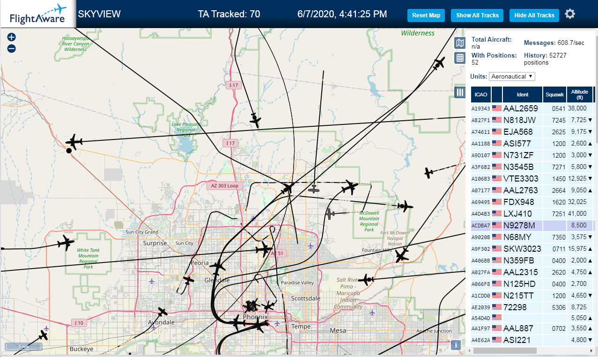Toggle the grid overlay icon
The width and height of the screenshot is (598, 357).
pos(460,58)
